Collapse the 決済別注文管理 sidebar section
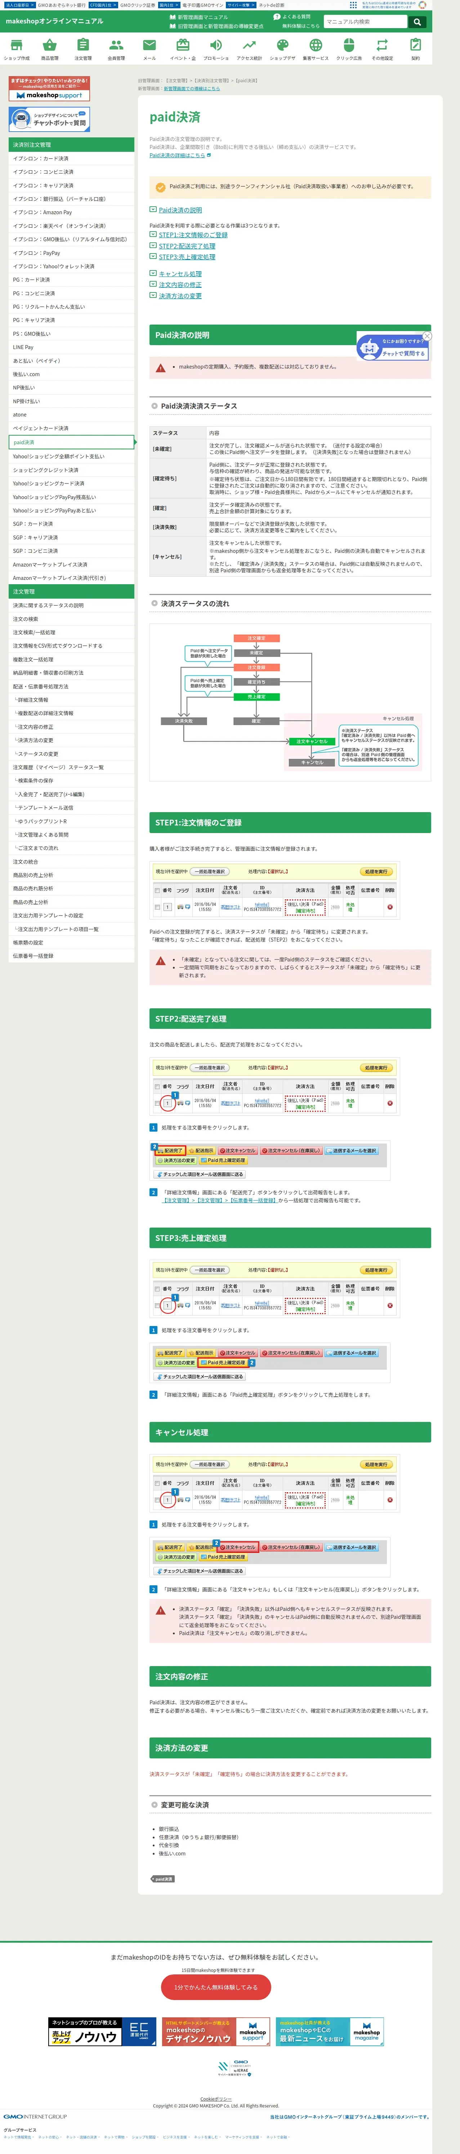Screen dimensions: 460x2154 coord(71,145)
